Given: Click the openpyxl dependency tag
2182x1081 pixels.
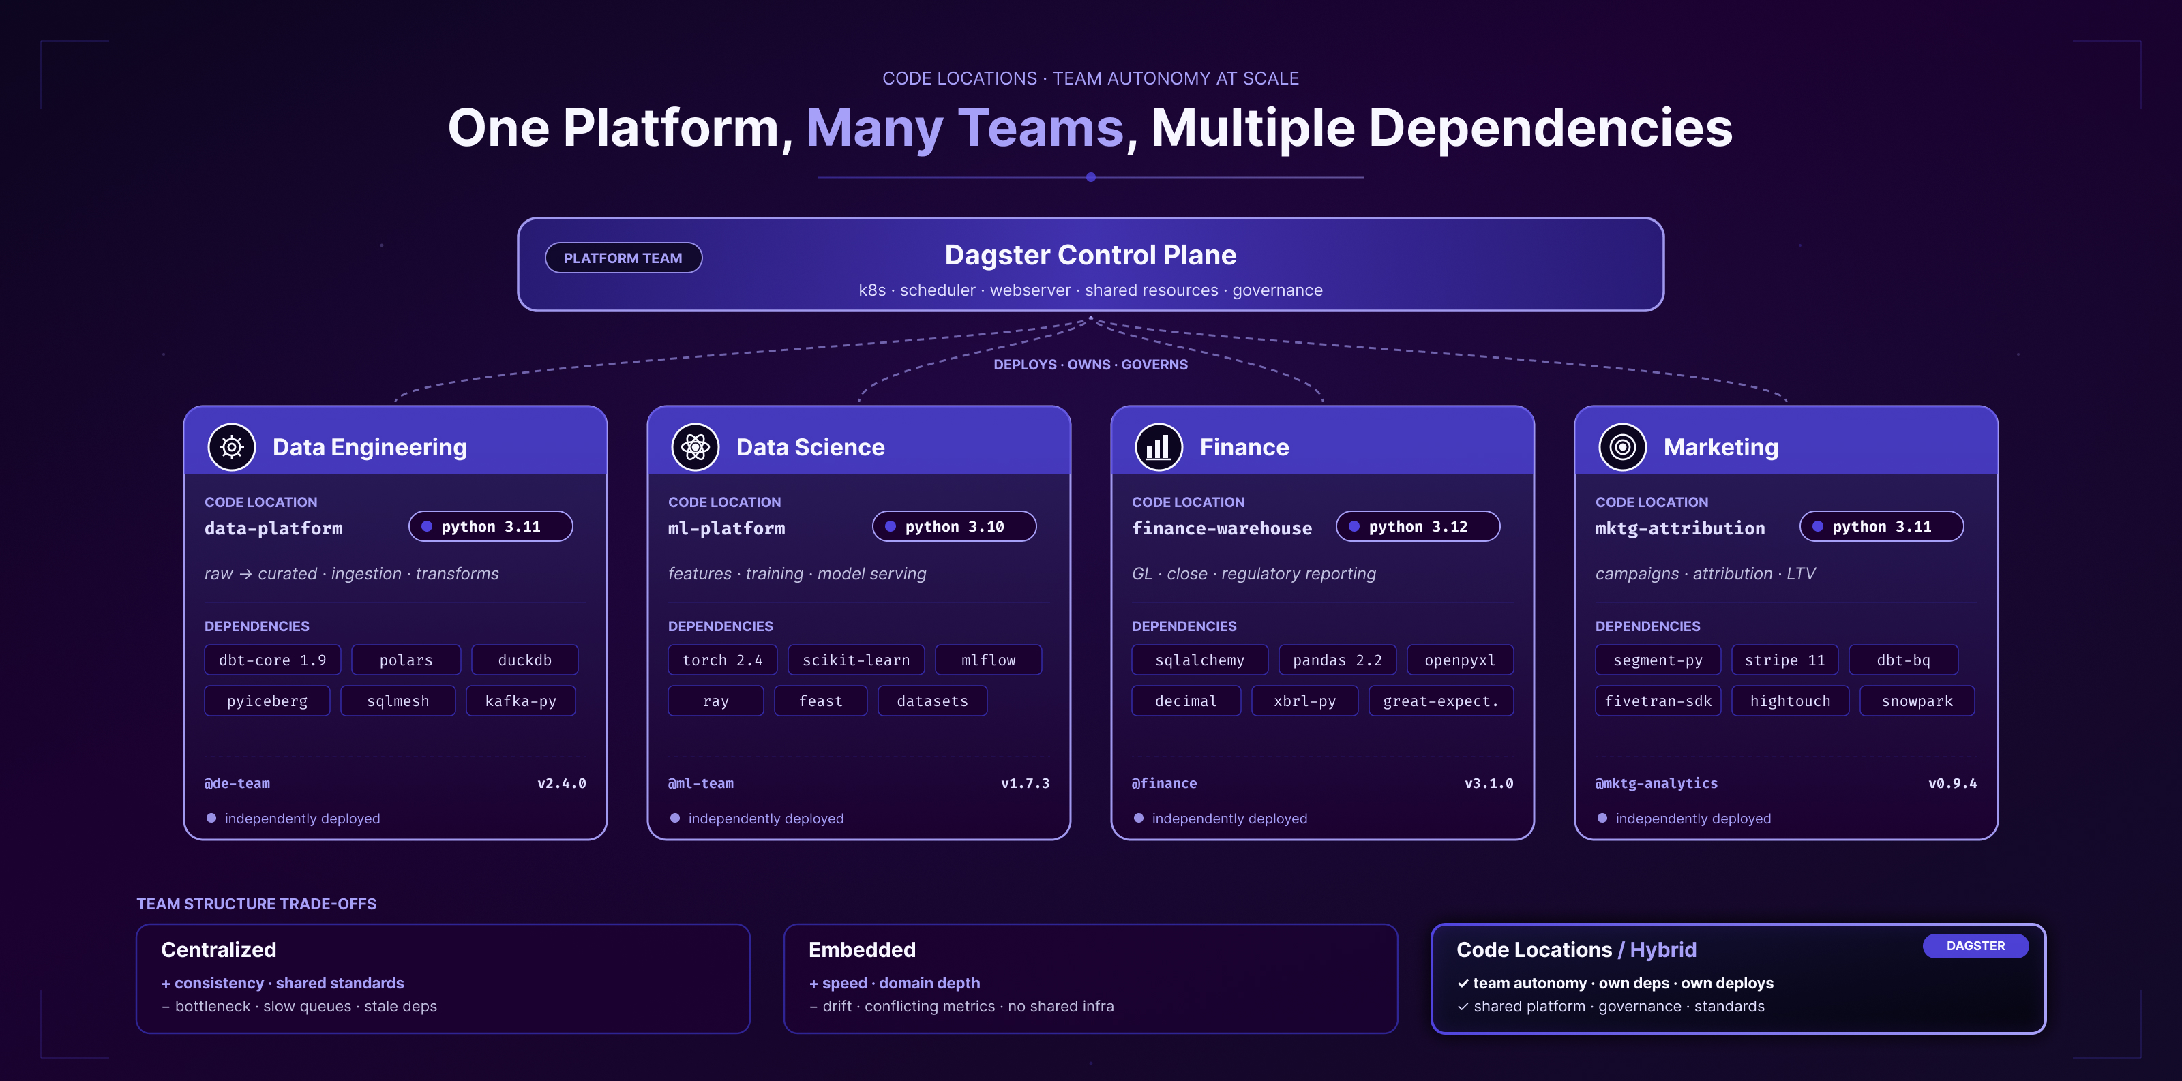Looking at the screenshot, I should pos(1461,660).
